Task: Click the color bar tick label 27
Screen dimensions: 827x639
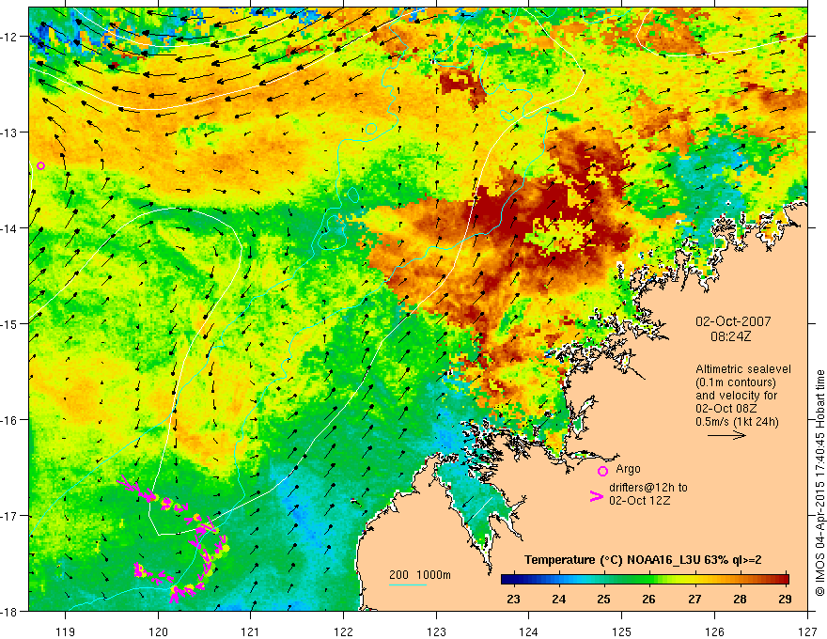Action: pyautogui.click(x=694, y=599)
